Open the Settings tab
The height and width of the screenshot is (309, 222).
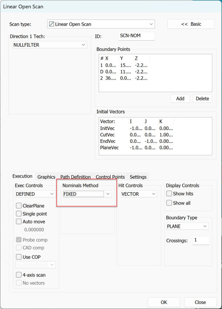click(138, 177)
